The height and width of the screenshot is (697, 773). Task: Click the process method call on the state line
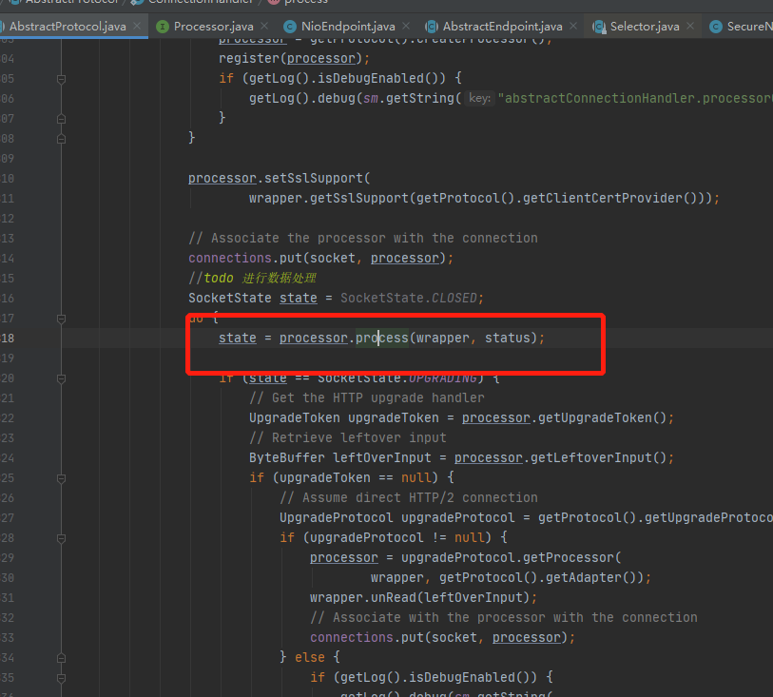point(382,338)
